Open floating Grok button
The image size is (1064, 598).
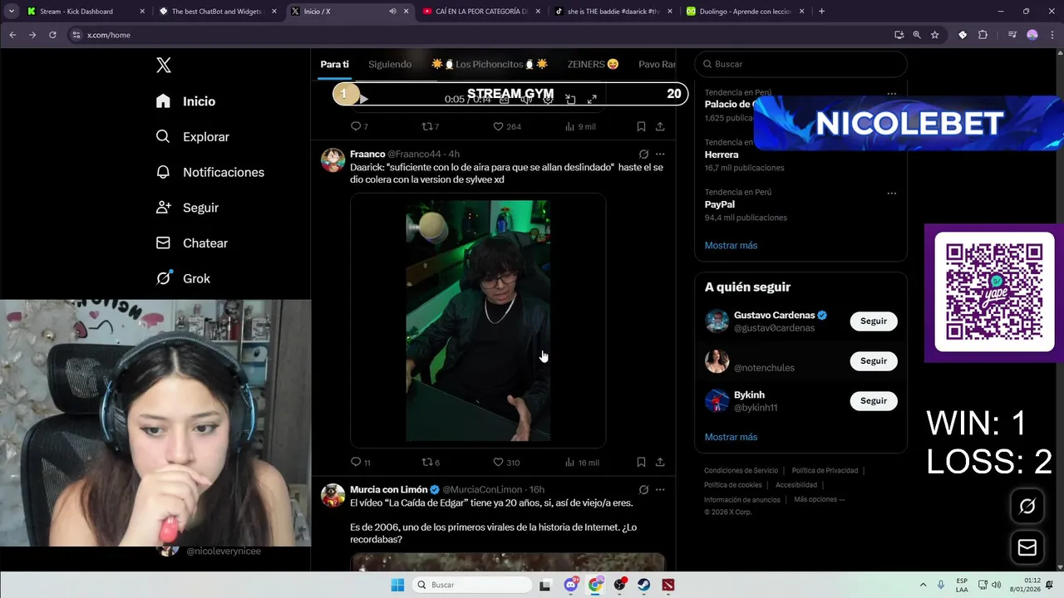pyautogui.click(x=1027, y=507)
